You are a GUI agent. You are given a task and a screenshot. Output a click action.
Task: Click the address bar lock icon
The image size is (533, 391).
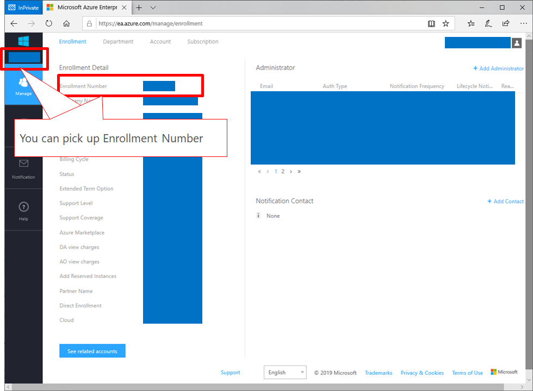point(89,23)
